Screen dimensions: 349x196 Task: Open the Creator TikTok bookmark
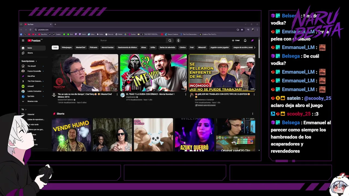tap(57, 34)
